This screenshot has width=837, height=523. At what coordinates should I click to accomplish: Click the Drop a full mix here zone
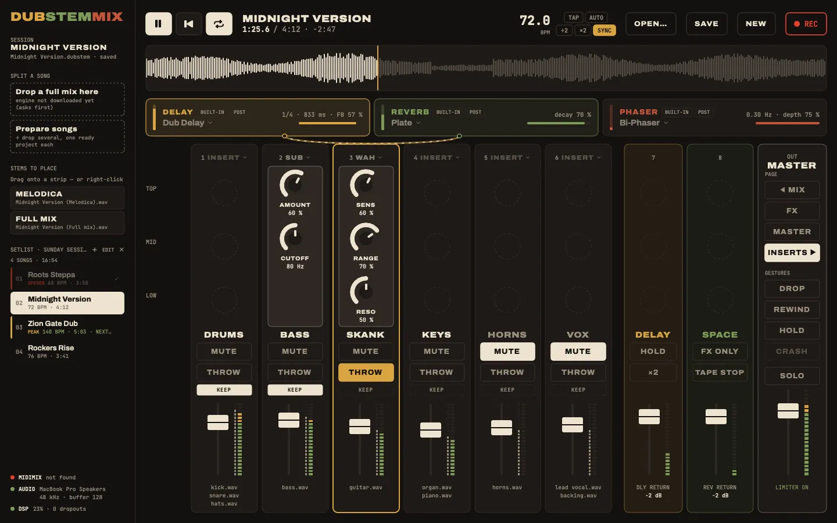67,100
